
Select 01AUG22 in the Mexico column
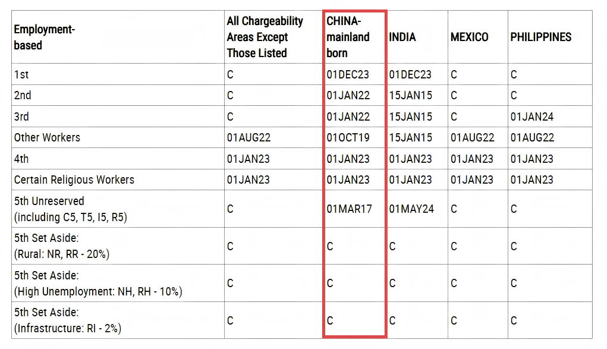pos(472,137)
